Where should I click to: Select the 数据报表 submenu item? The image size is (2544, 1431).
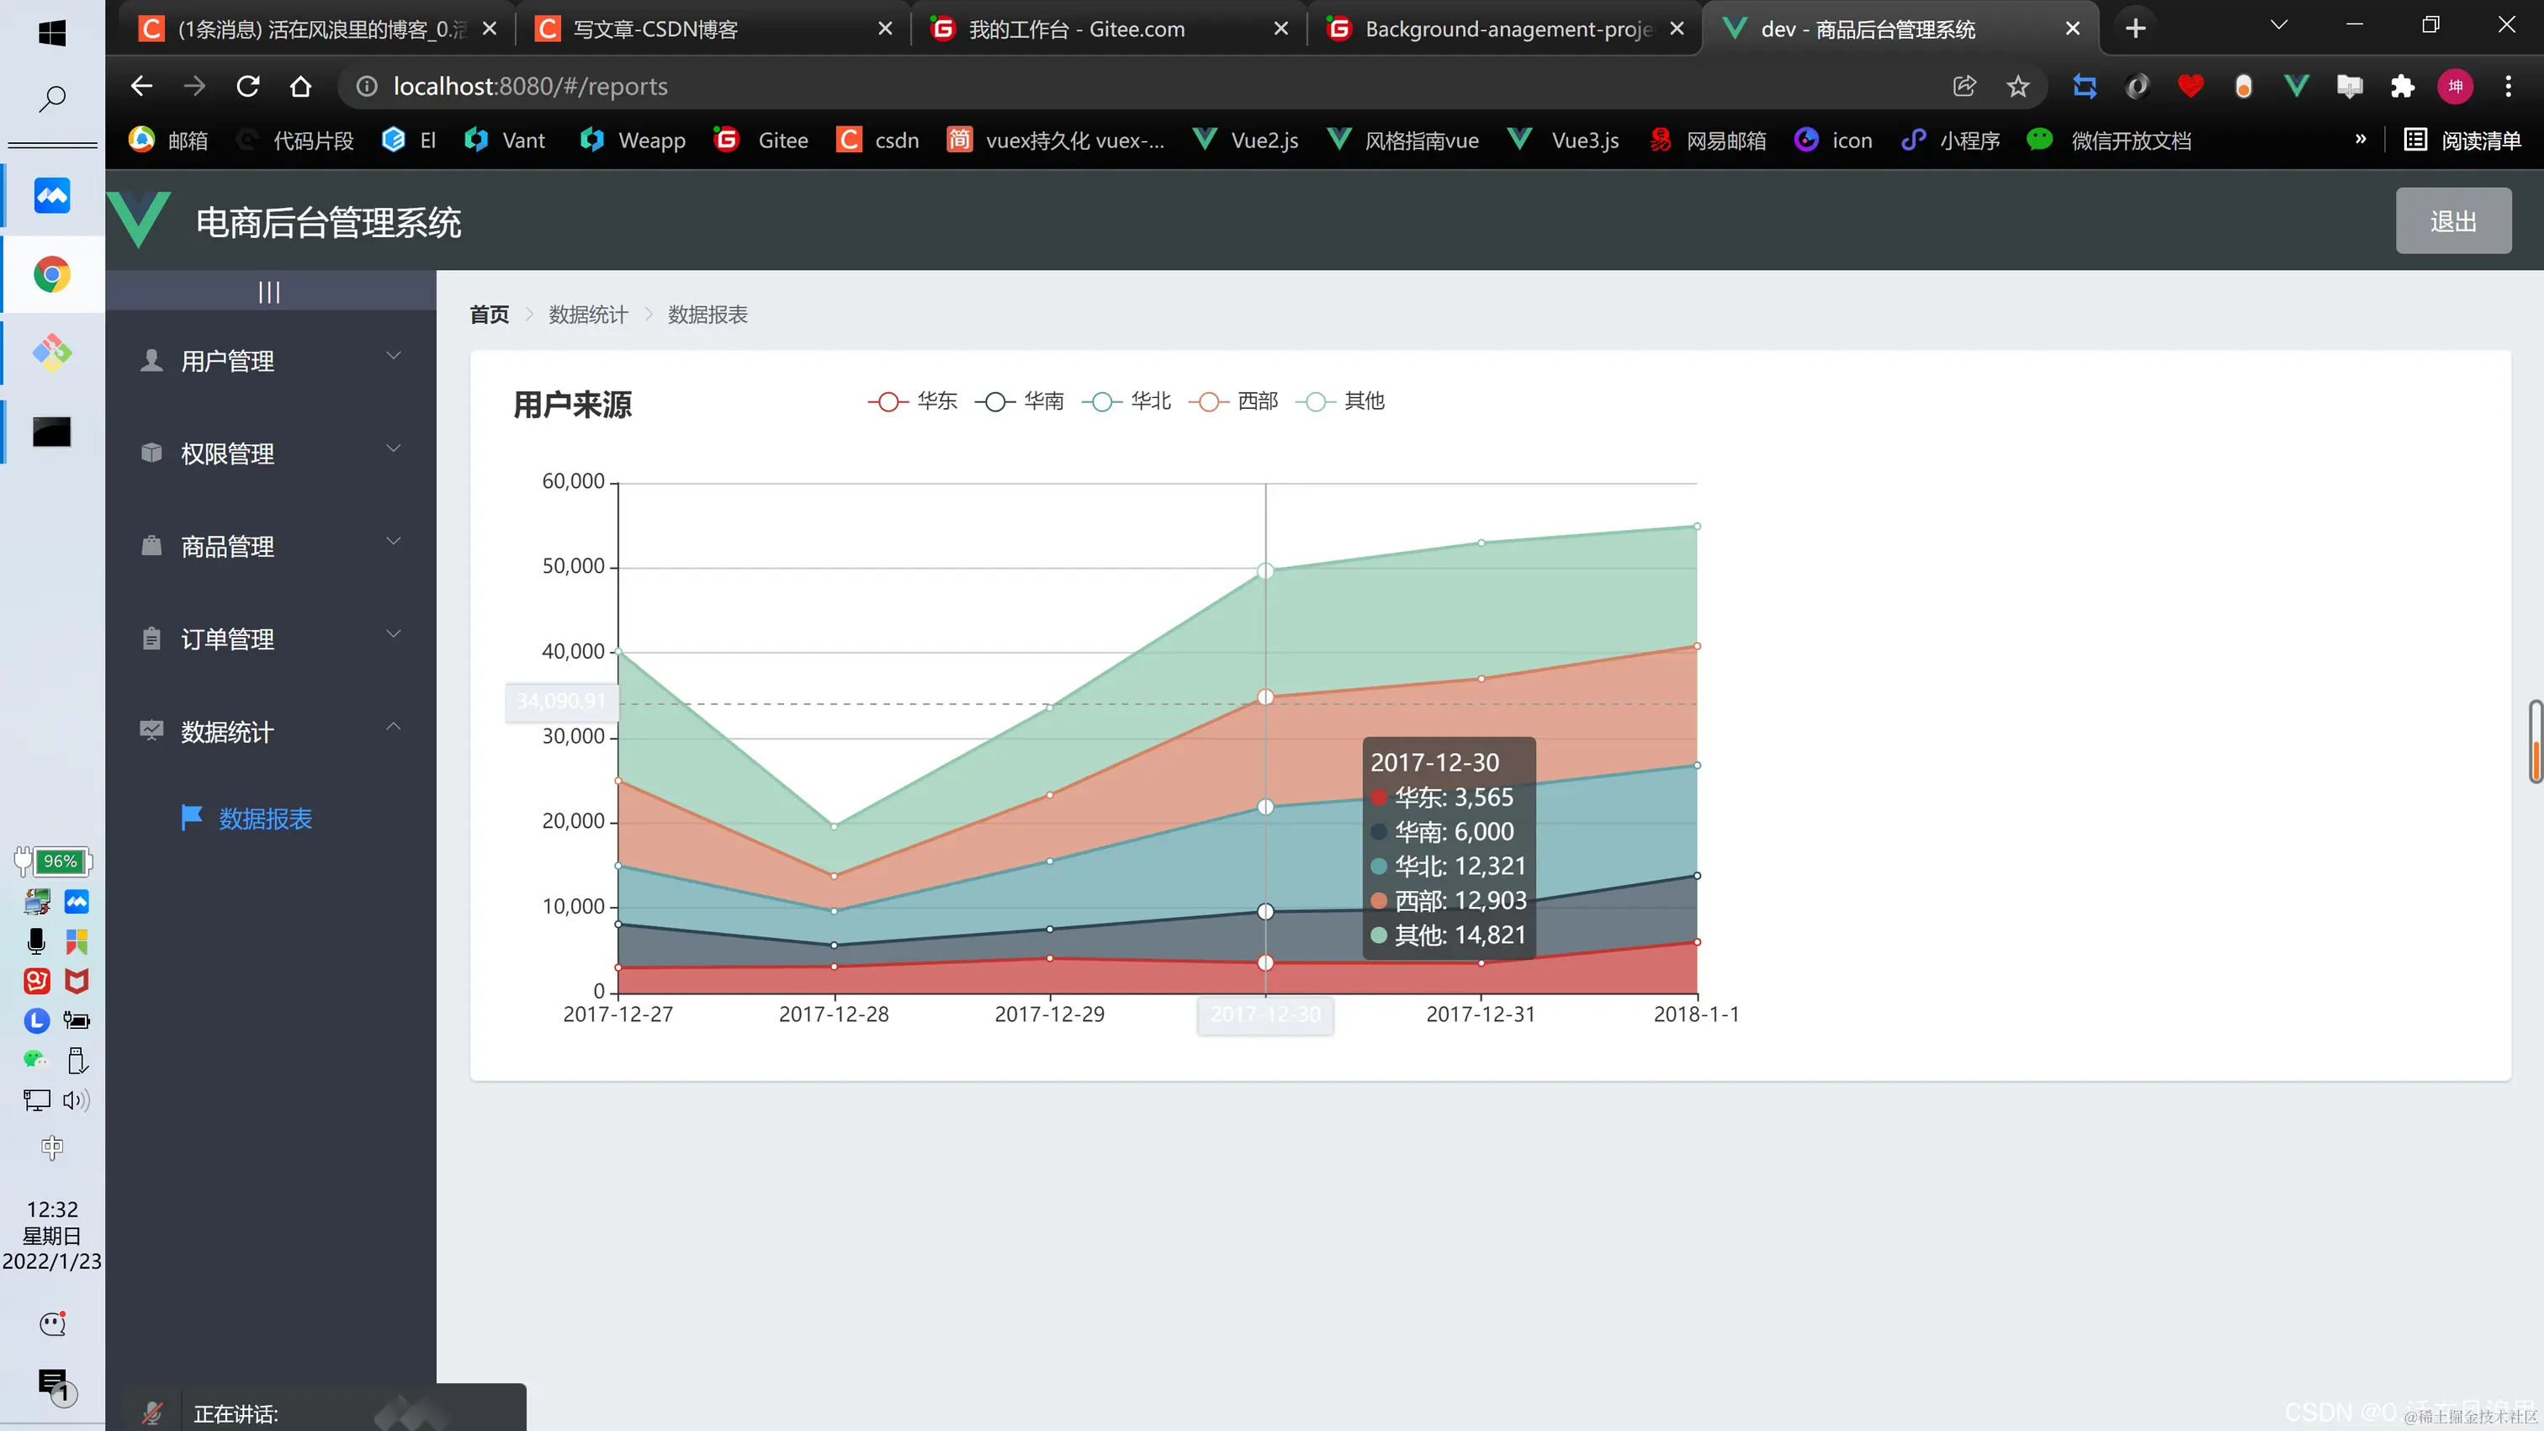[265, 819]
